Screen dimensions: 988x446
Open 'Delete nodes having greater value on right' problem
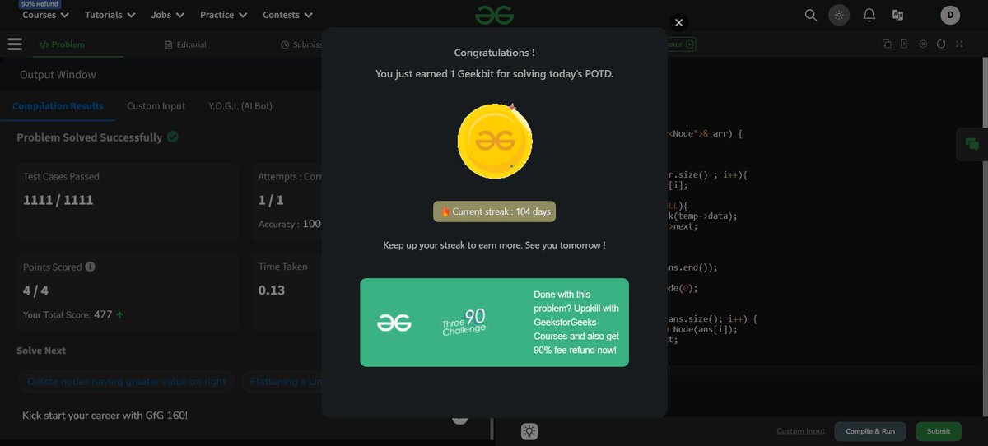pyautogui.click(x=127, y=382)
